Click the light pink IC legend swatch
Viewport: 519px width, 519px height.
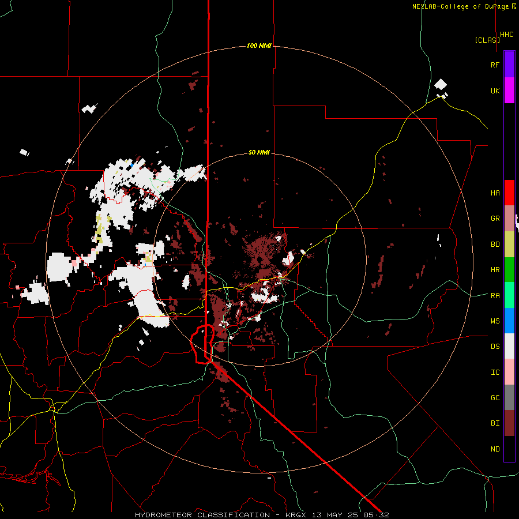point(509,372)
